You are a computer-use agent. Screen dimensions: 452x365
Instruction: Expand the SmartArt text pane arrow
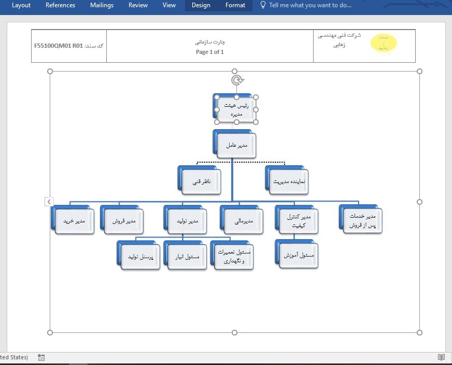pos(49,202)
